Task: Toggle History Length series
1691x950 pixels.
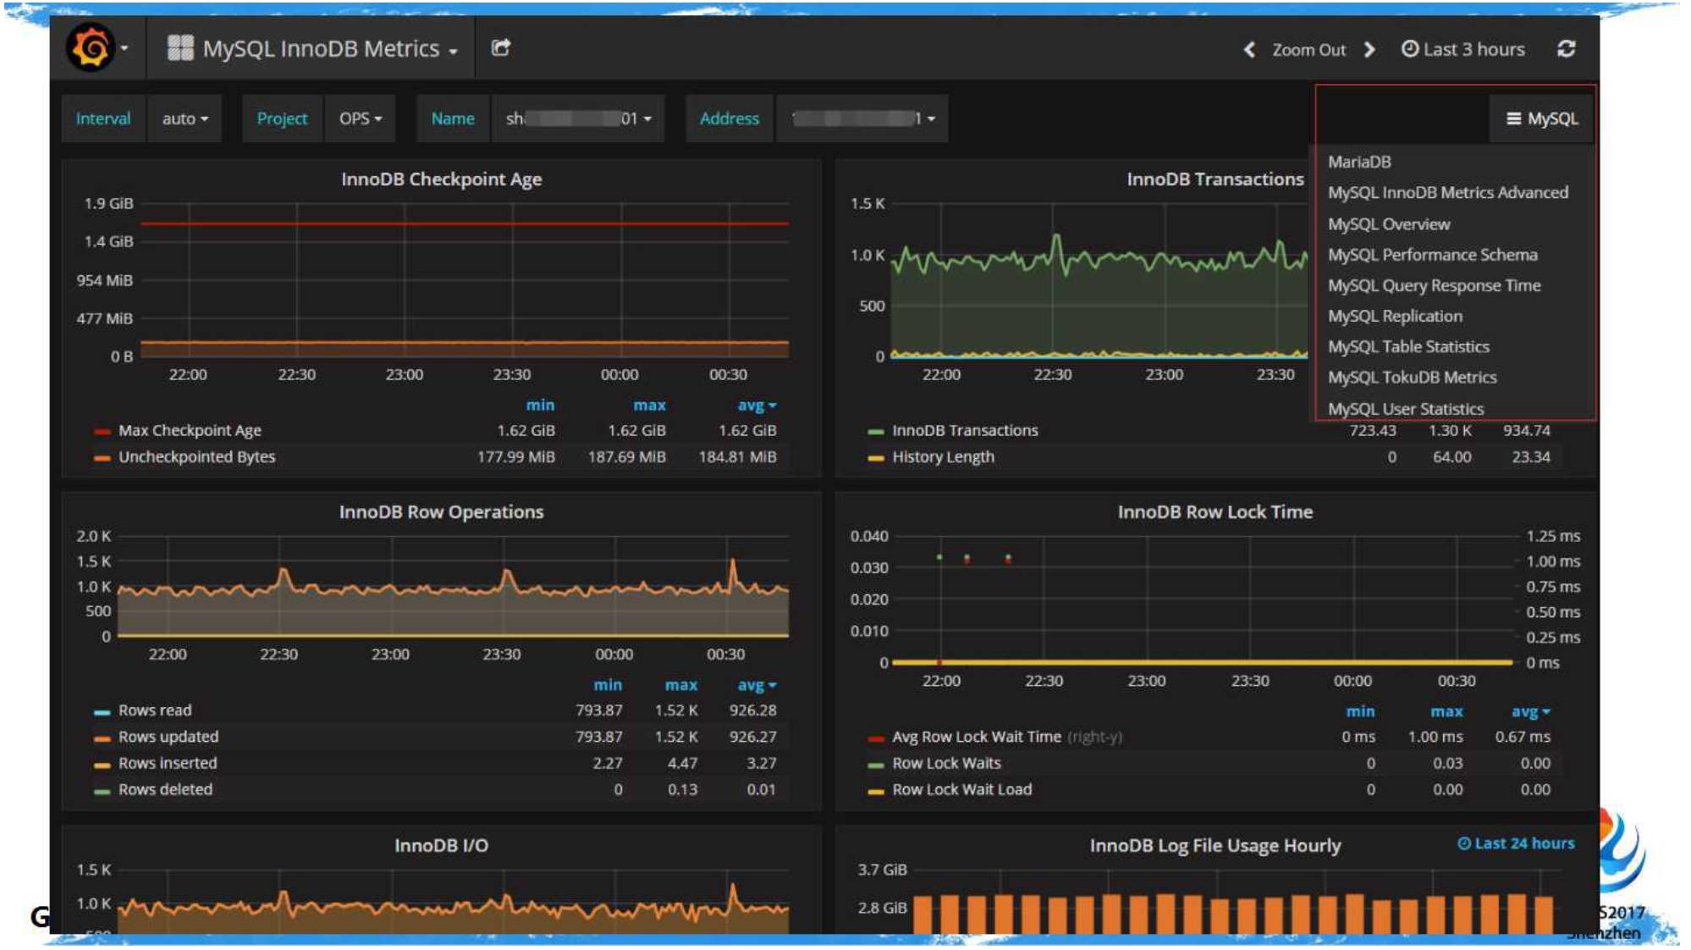Action: (943, 457)
